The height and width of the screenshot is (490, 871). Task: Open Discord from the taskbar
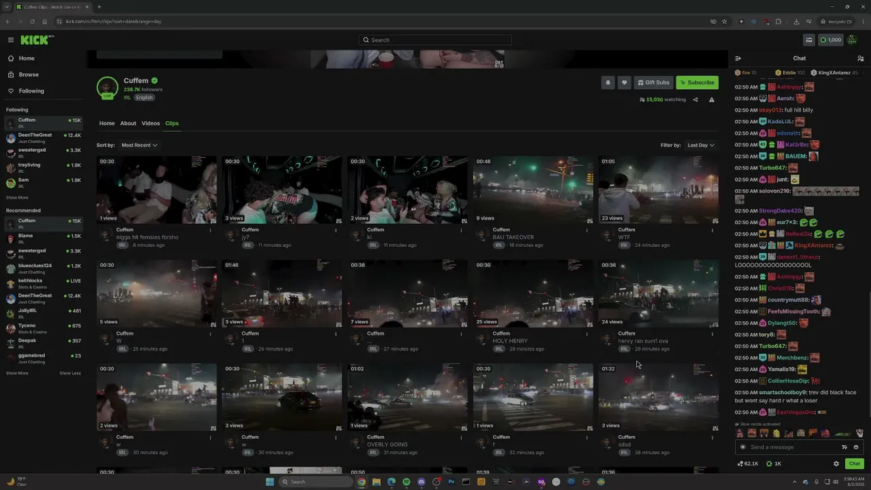click(421, 482)
